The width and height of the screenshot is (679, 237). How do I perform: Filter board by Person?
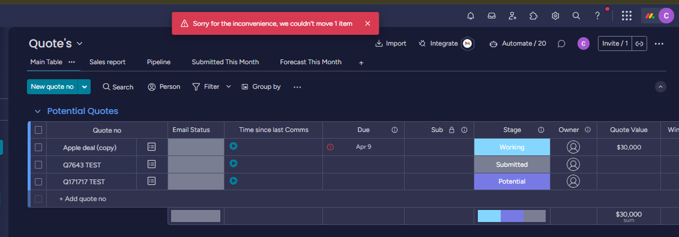pos(164,86)
